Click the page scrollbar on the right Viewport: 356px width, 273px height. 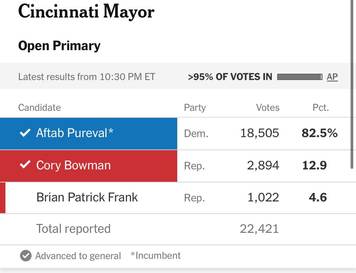[352, 84]
